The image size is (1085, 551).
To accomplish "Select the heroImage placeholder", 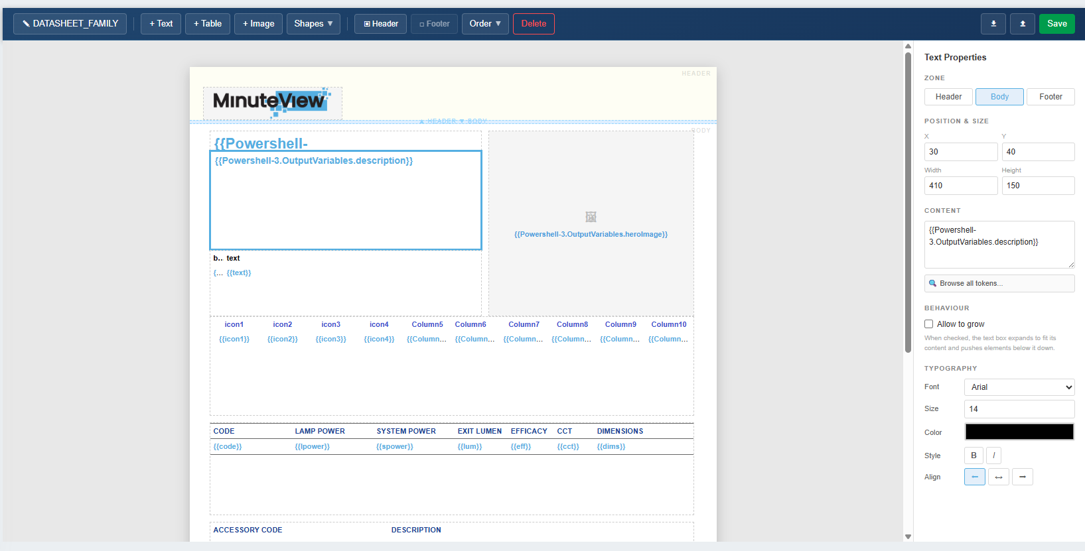I will pos(591,223).
